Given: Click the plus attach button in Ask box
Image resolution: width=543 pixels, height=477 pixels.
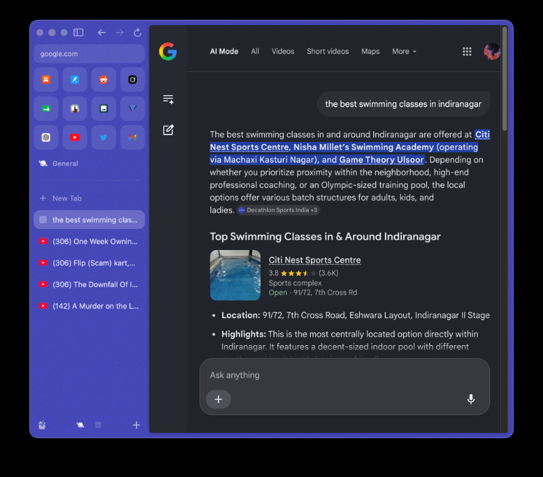Looking at the screenshot, I should pos(218,400).
